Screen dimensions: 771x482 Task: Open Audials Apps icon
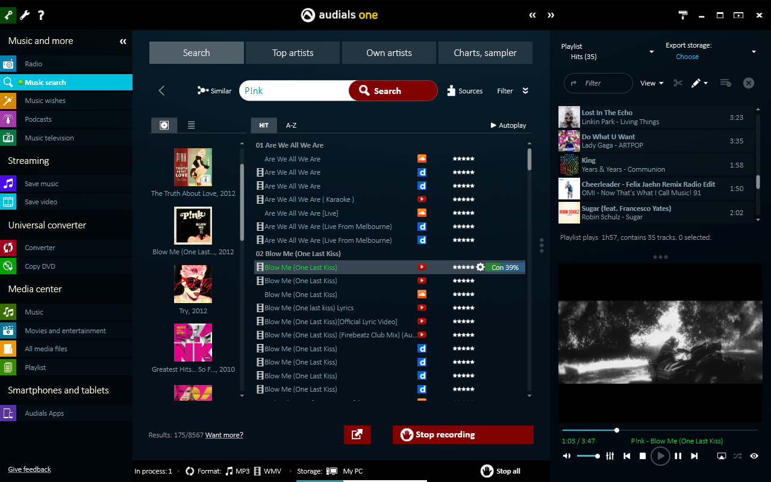point(8,413)
